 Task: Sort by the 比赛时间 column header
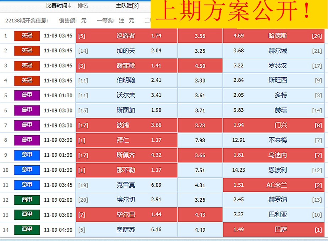click(59, 6)
